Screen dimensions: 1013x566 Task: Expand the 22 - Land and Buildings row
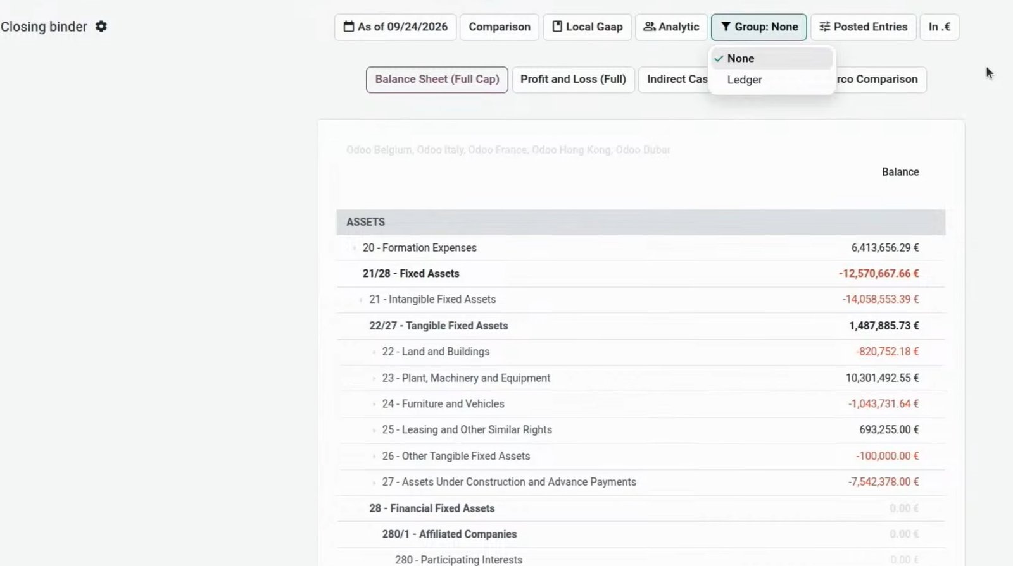(x=374, y=352)
